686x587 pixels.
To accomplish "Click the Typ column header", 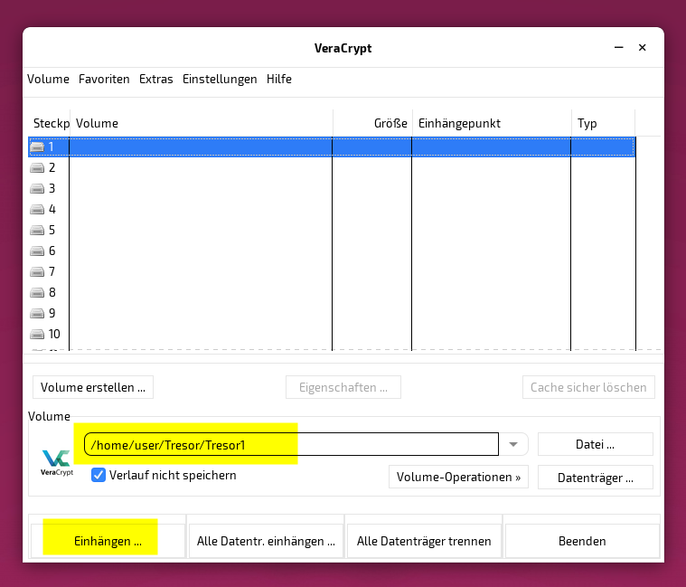I will coord(604,123).
